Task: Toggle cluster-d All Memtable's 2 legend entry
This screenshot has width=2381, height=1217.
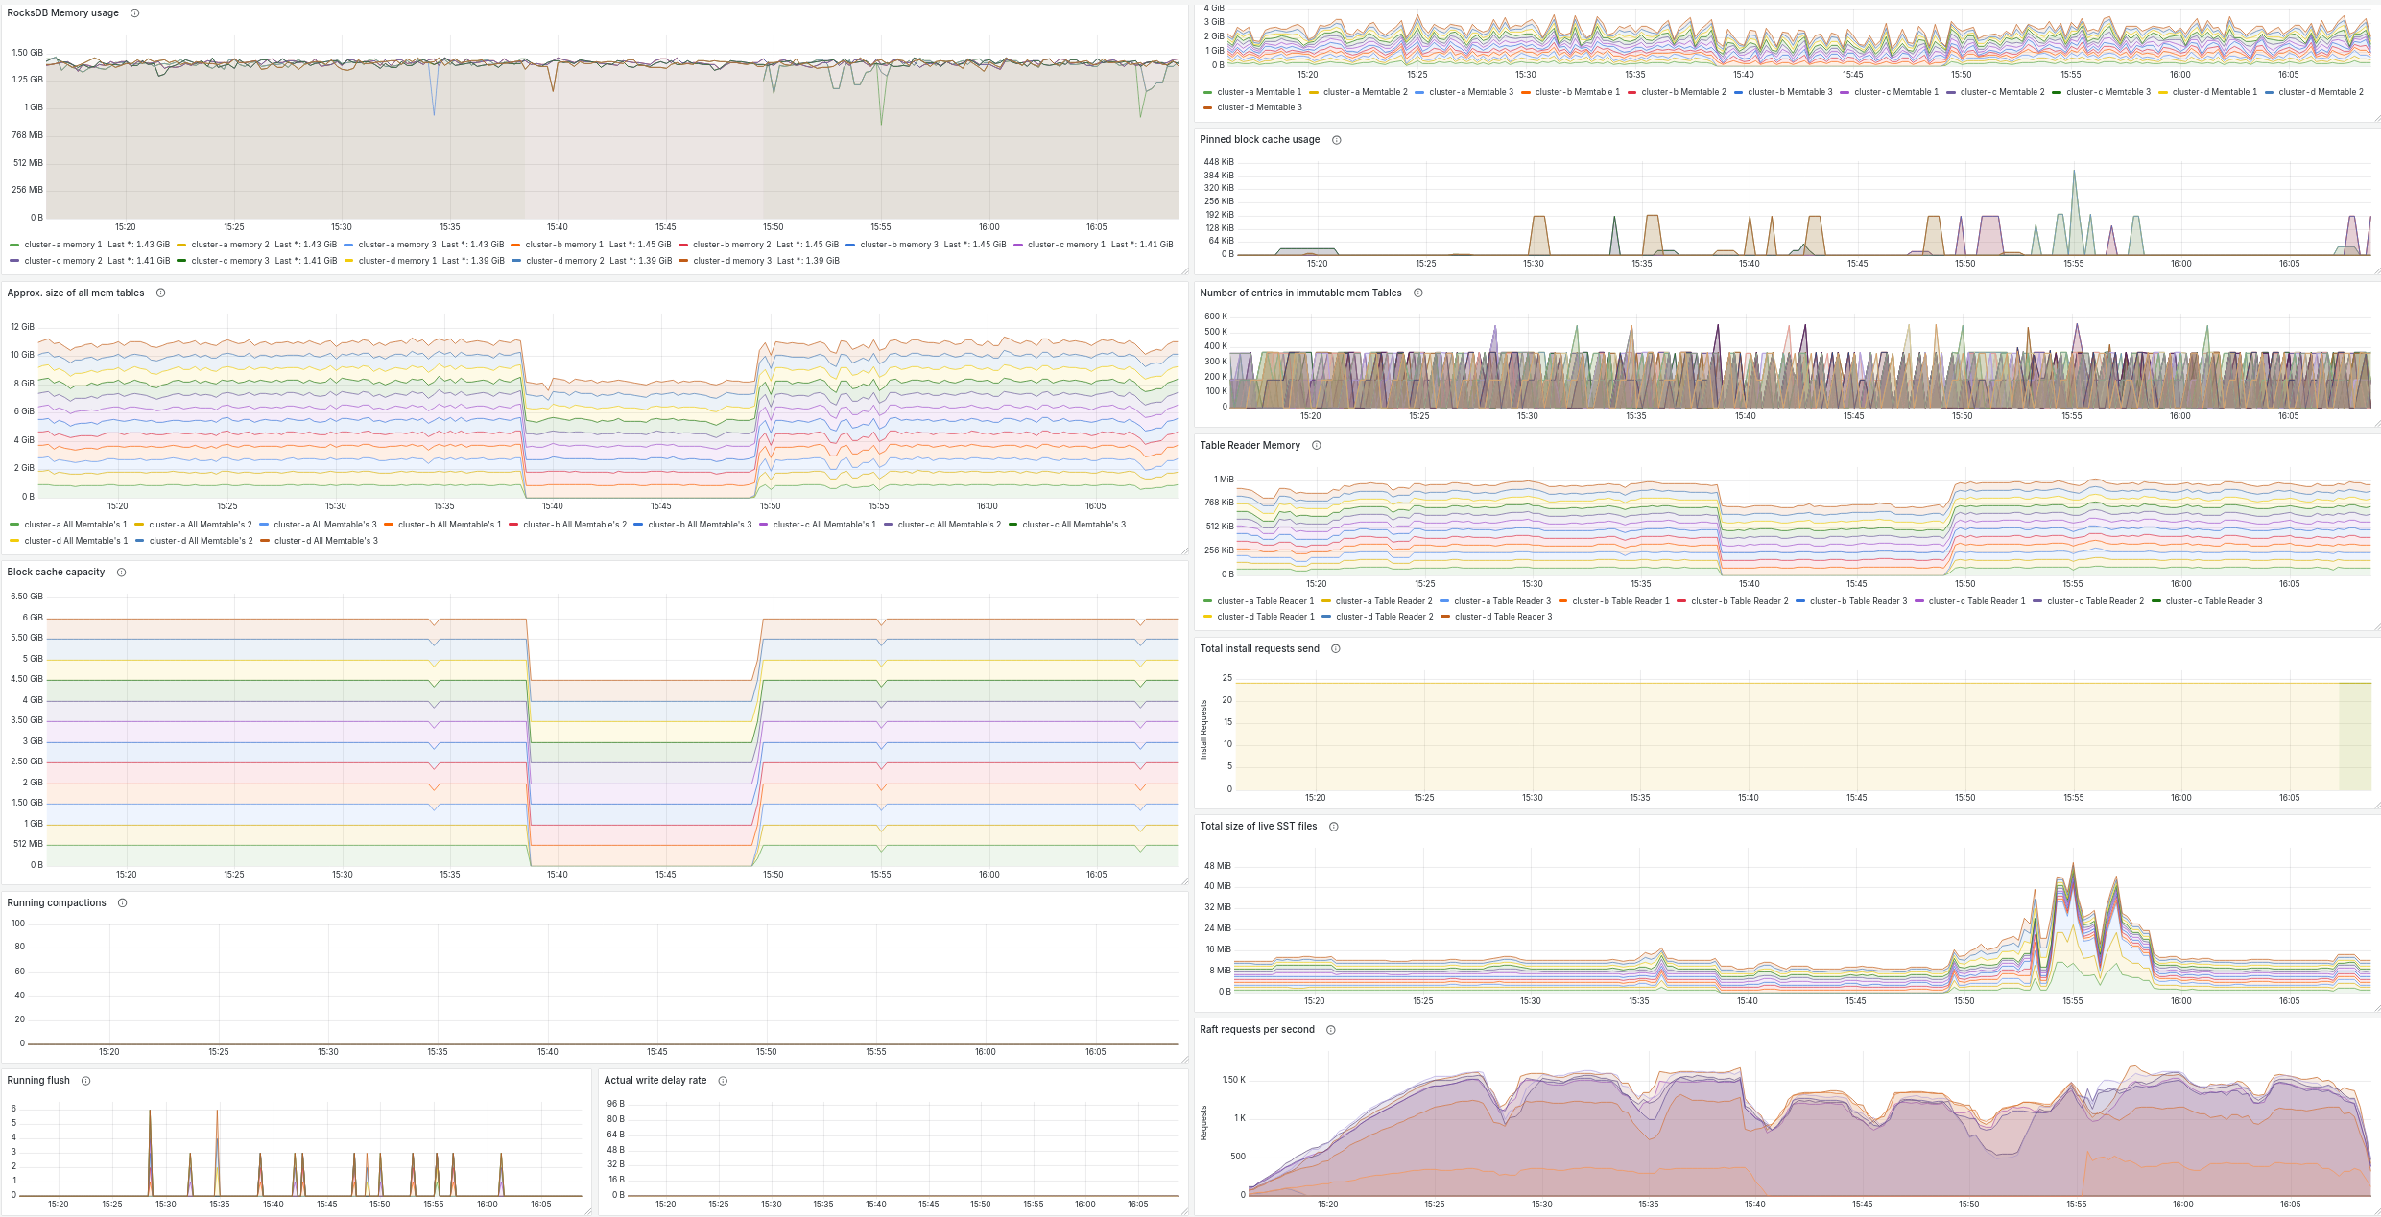Action: coord(201,541)
